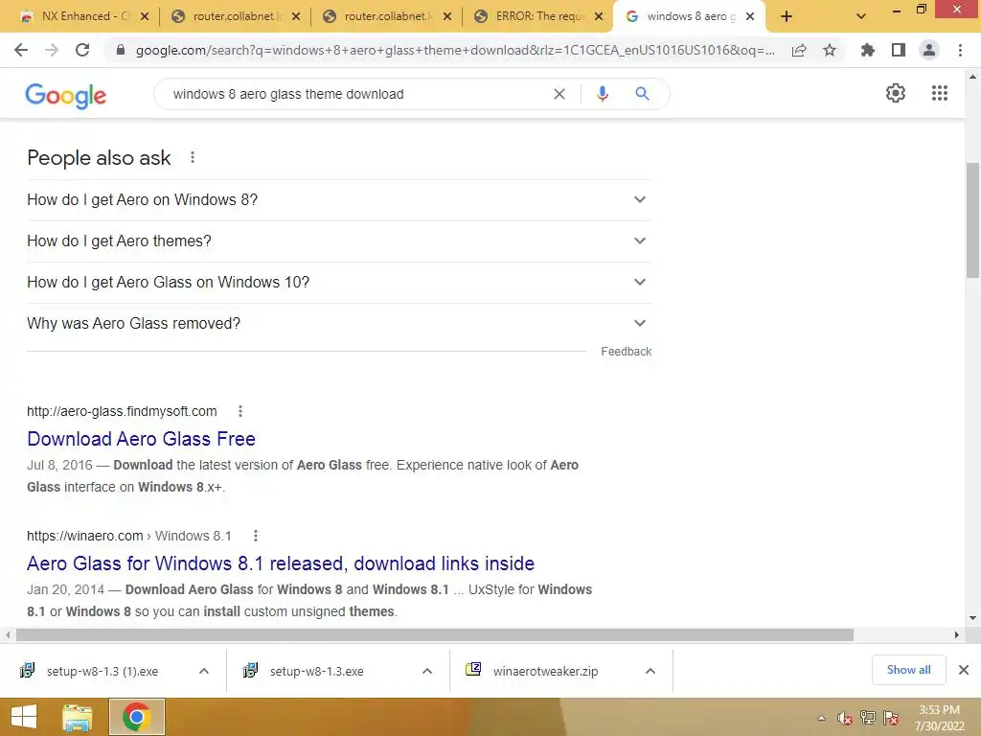Image resolution: width=981 pixels, height=736 pixels.
Task: Share this page using the share icon
Action: pos(799,50)
